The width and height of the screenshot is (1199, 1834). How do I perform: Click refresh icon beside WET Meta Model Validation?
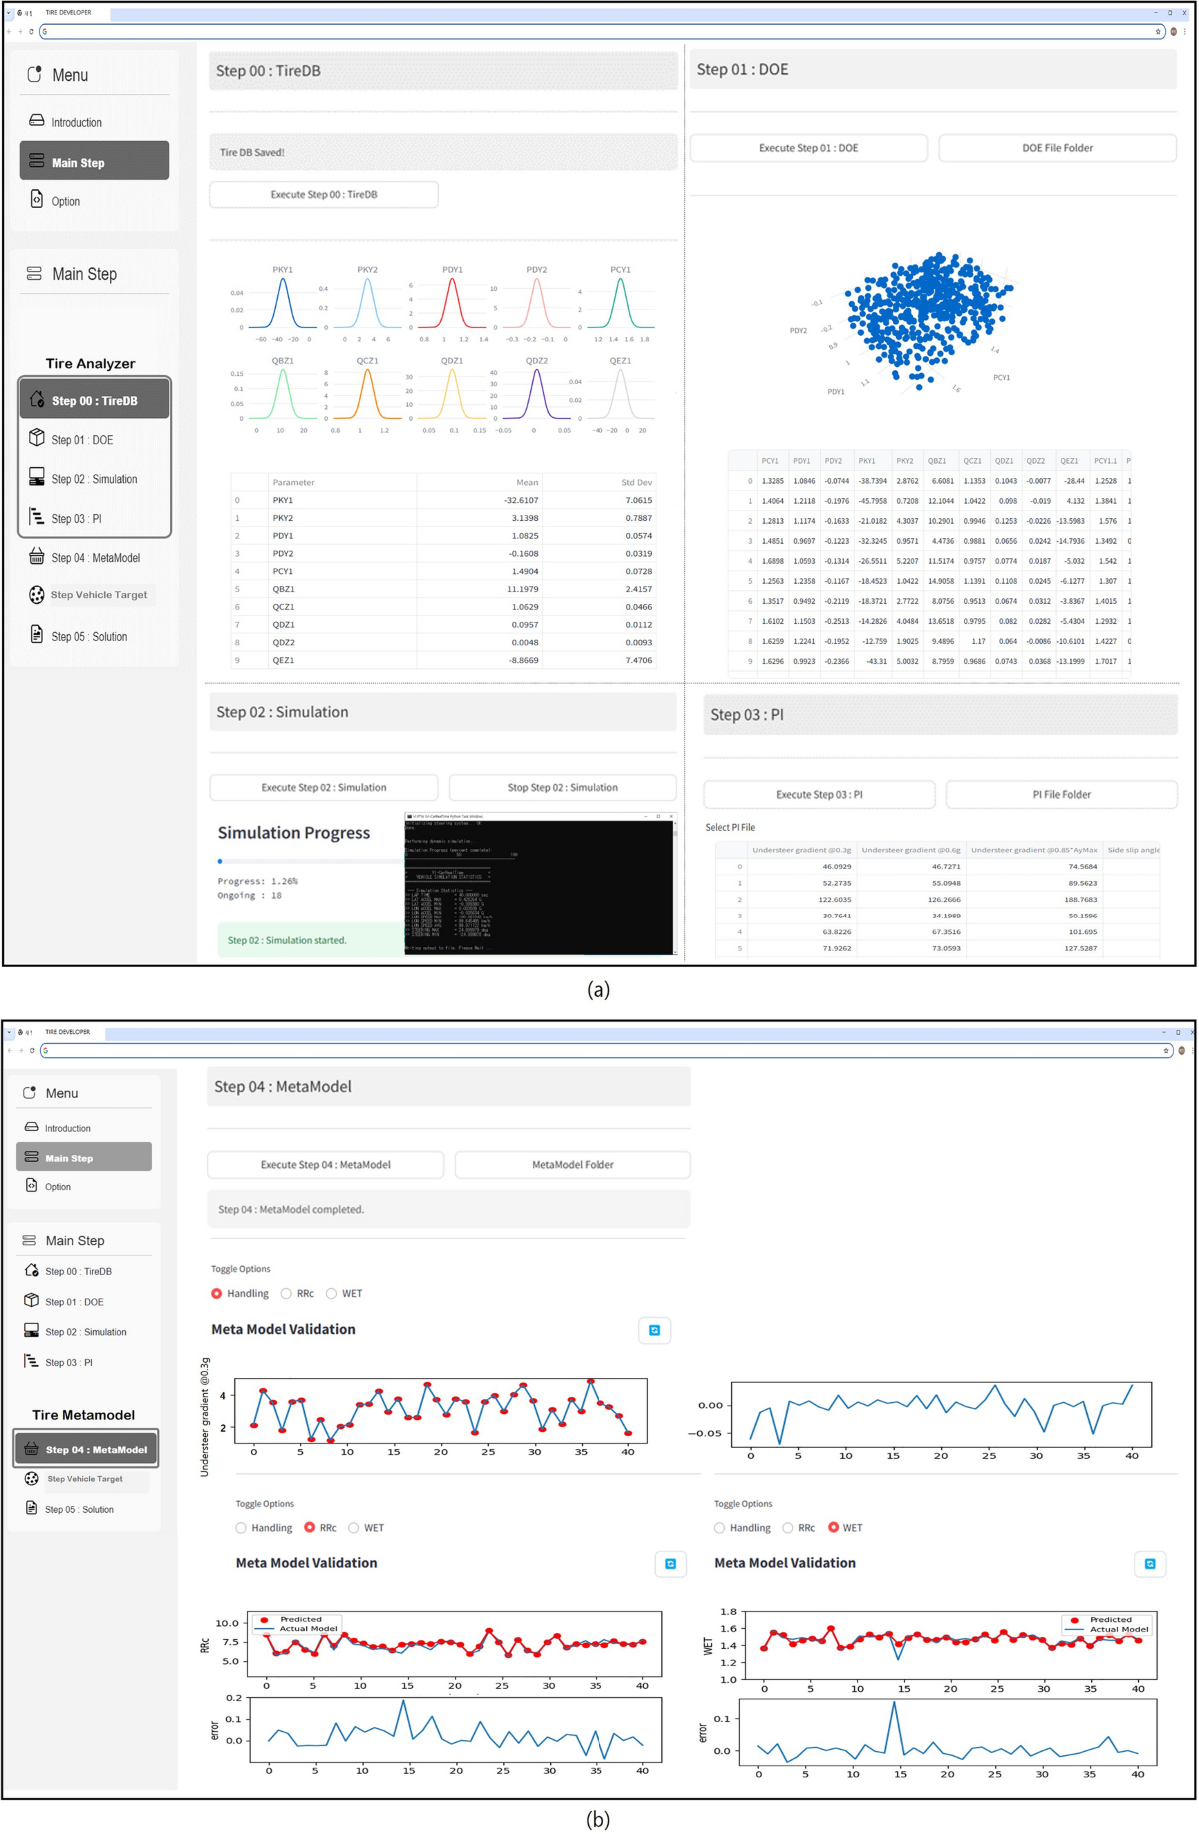tap(1150, 1564)
